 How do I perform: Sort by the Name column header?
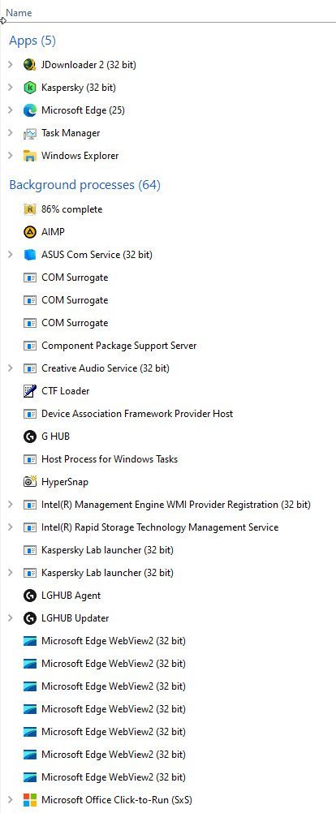click(x=19, y=13)
